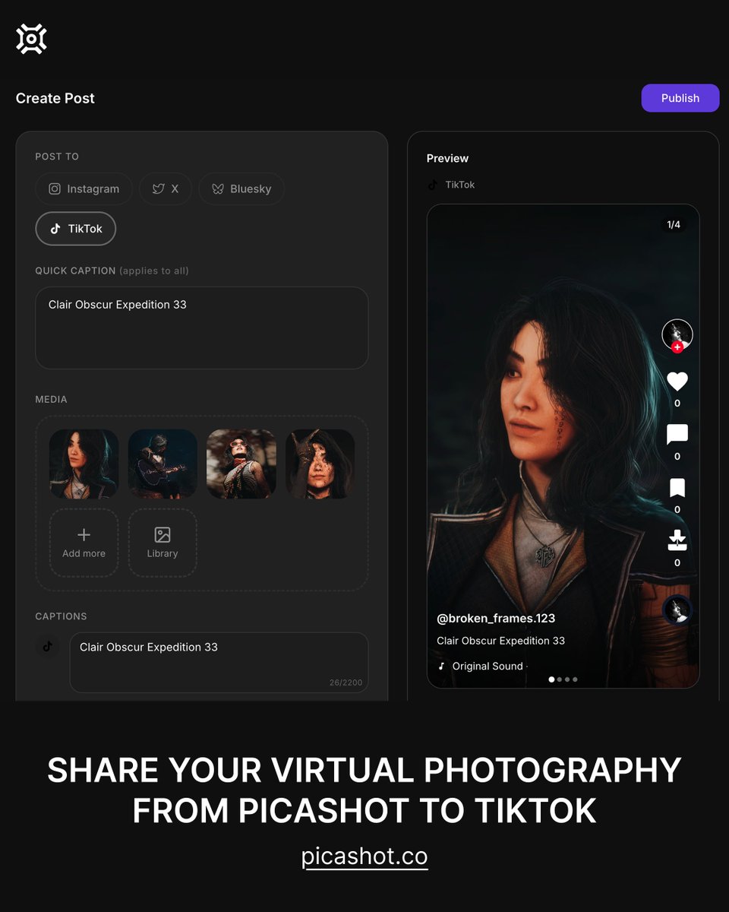
Task: Publish the post
Action: (x=680, y=98)
